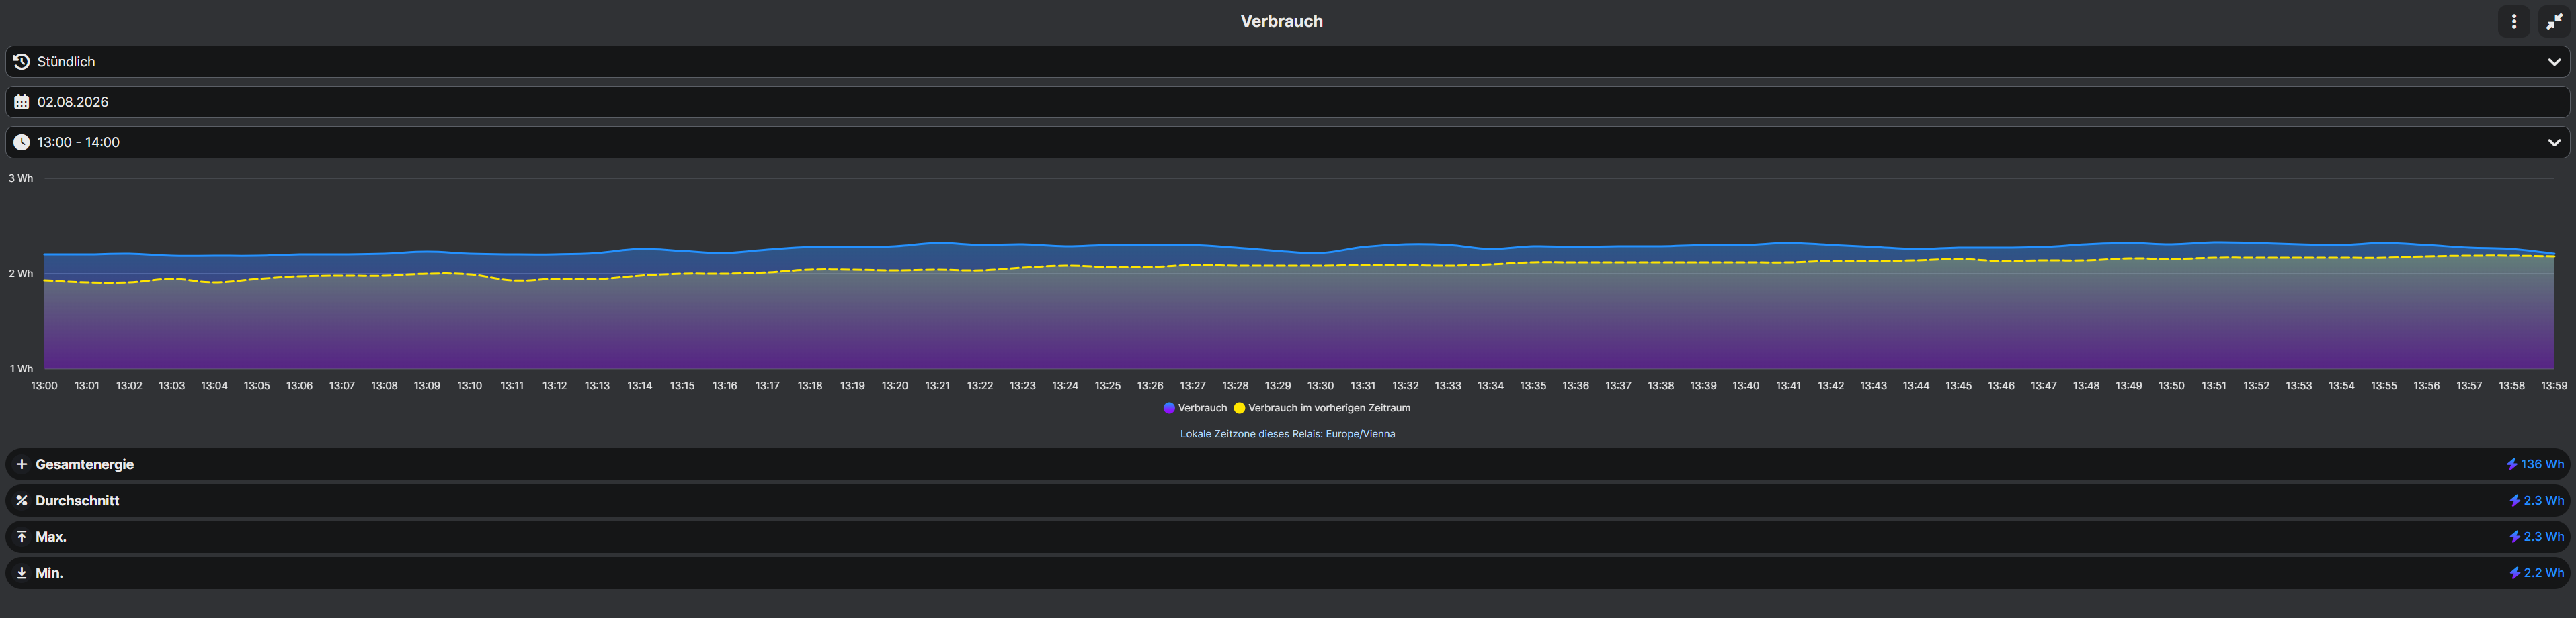
Task: Click the lightning icon next to 136 Wh
Action: [2511, 464]
